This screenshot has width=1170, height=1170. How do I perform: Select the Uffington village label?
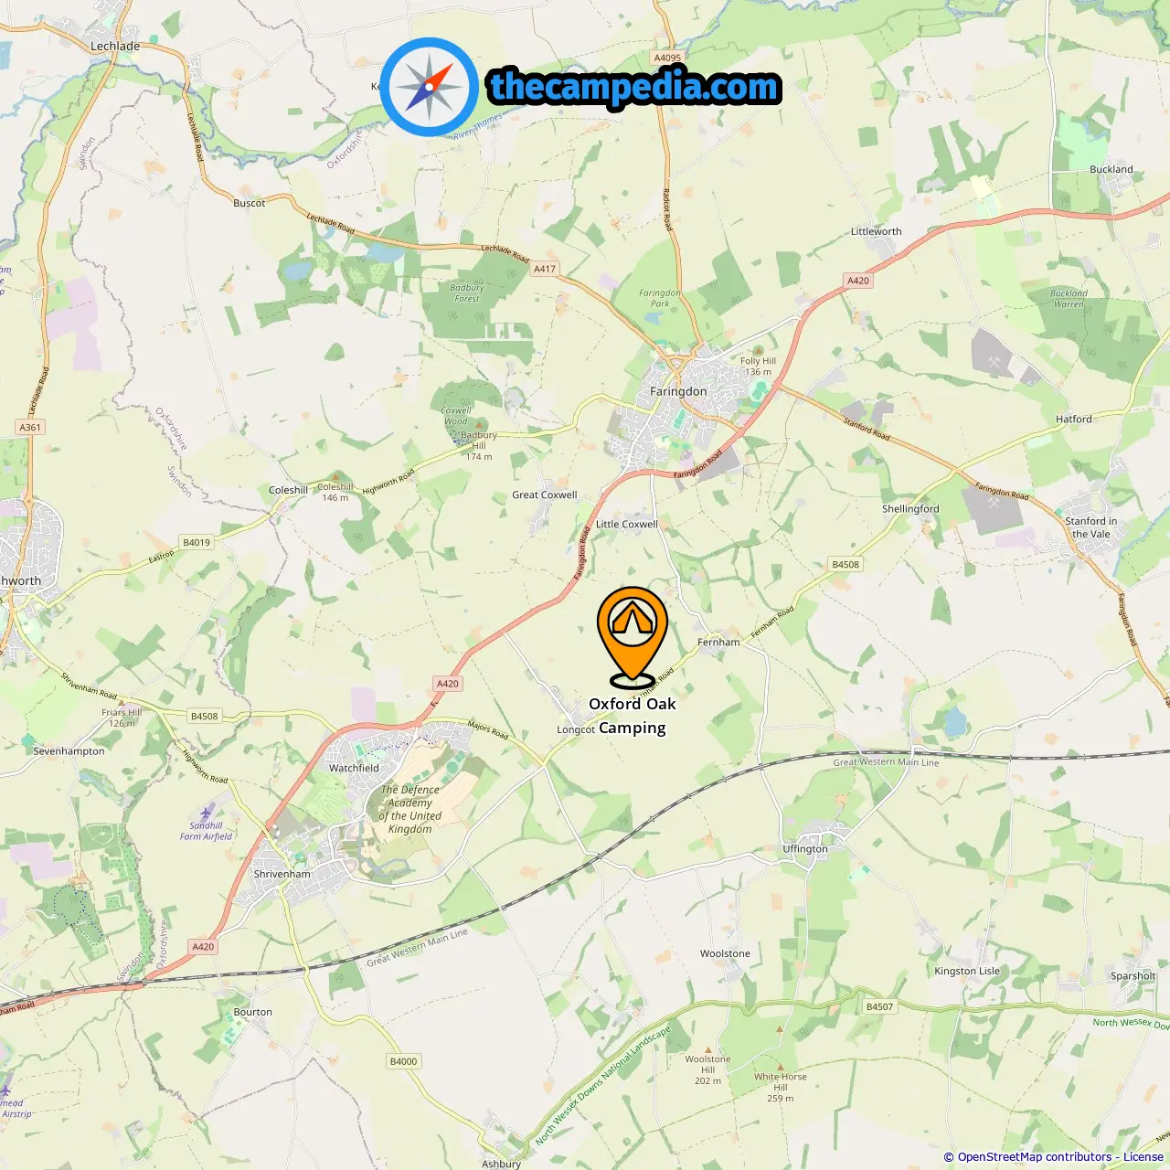pos(805,848)
